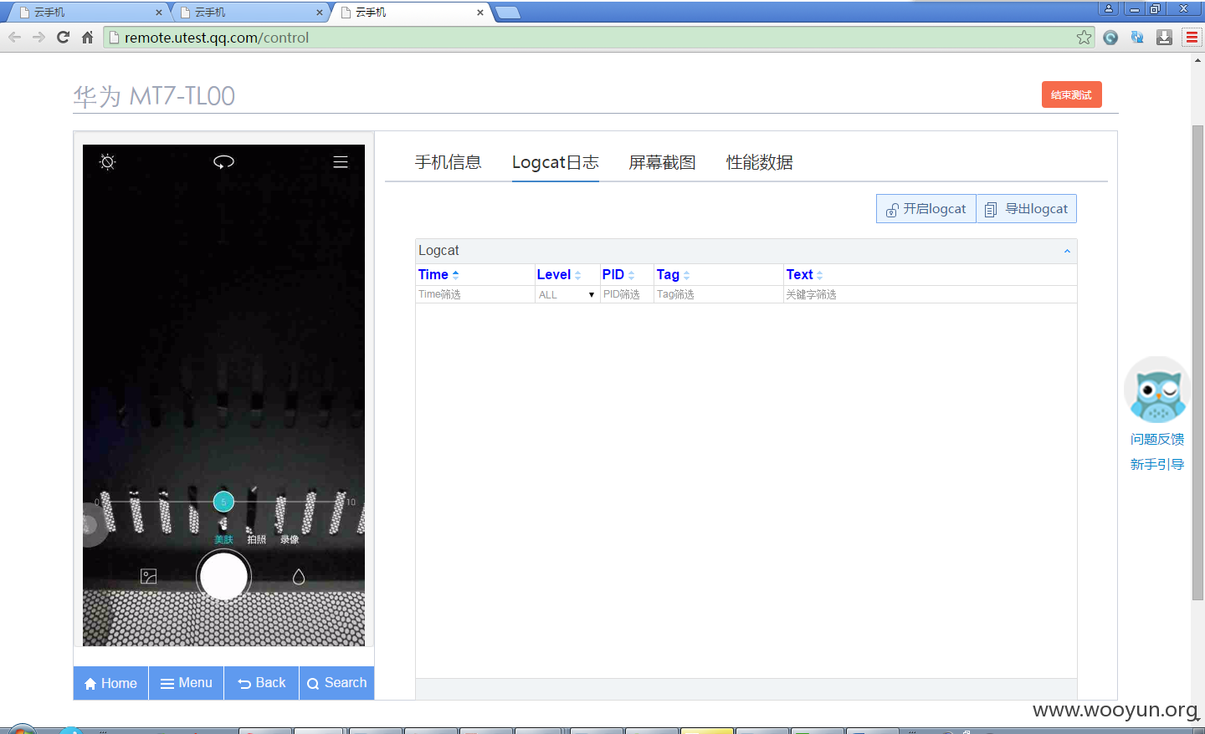Select the 美肤 camera mode
Viewport: 1205px width, 734px height.
[x=223, y=539]
